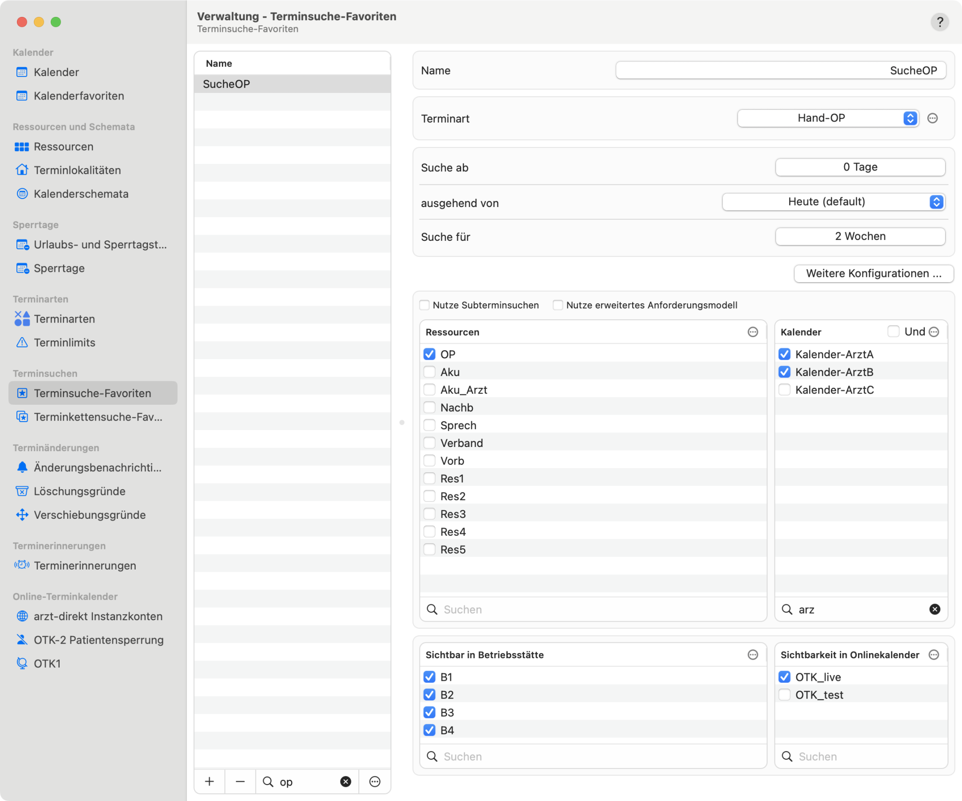
Task: Click the OTK-2 Patientensperrung person icon
Action: pos(22,639)
